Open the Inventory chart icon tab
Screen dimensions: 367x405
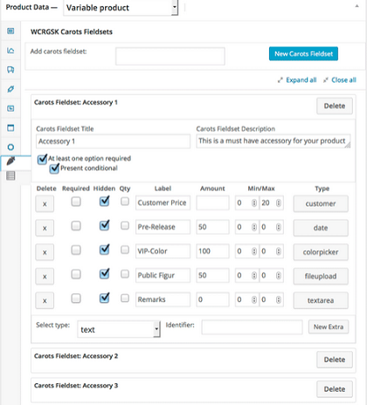pos(10,51)
